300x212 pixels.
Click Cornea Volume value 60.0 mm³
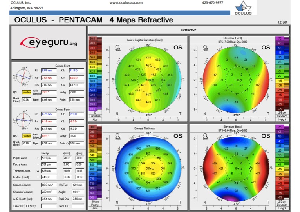pyautogui.click(x=49, y=185)
